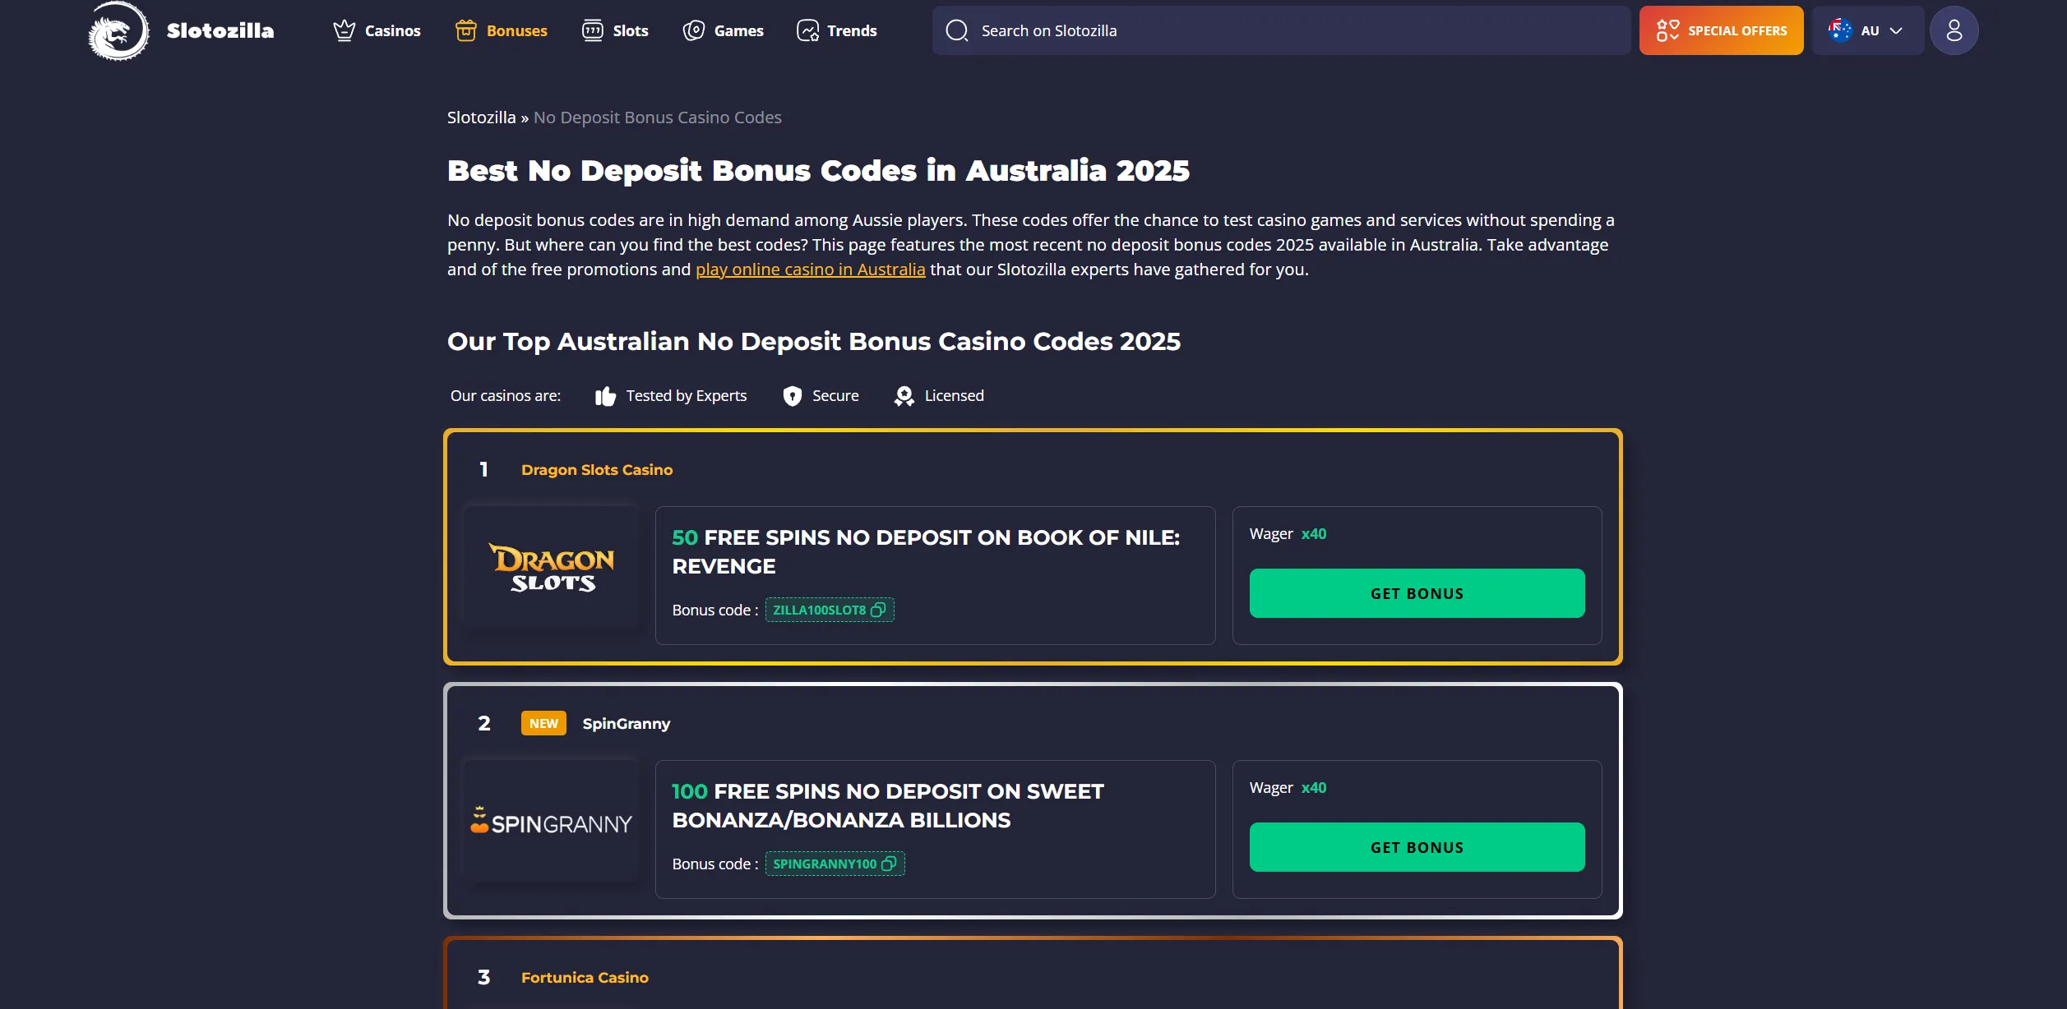Go to Slotozilla breadcrumb link

(481, 117)
